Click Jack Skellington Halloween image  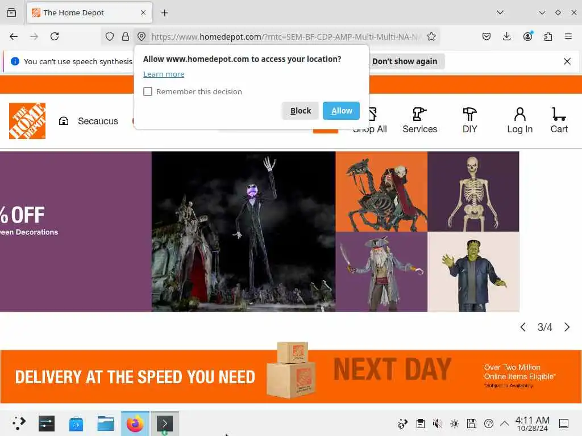point(243,232)
